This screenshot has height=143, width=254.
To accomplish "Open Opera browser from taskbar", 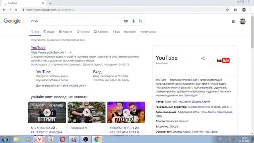I will click(x=63, y=139).
